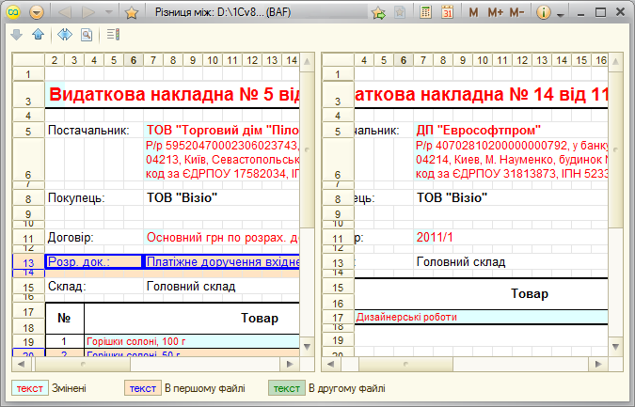Open the info help icon
The width and height of the screenshot is (635, 407).
point(544,12)
